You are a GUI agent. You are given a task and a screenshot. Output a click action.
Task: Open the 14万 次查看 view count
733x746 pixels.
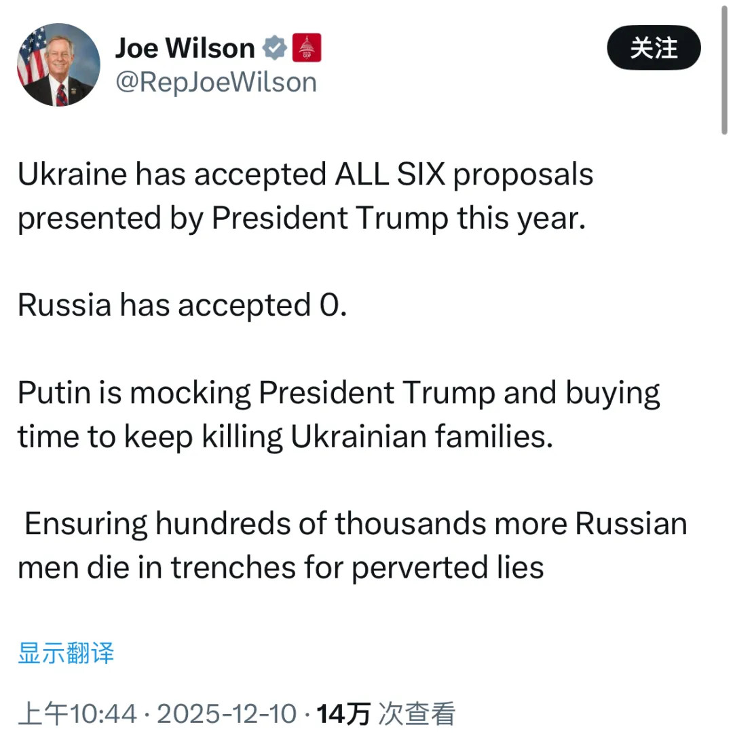tap(386, 714)
